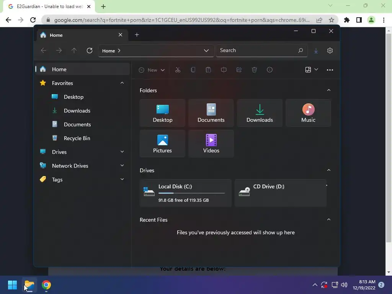Screen dimensions: 392x294
Task: Open the Properties info icon
Action: pyautogui.click(x=269, y=70)
